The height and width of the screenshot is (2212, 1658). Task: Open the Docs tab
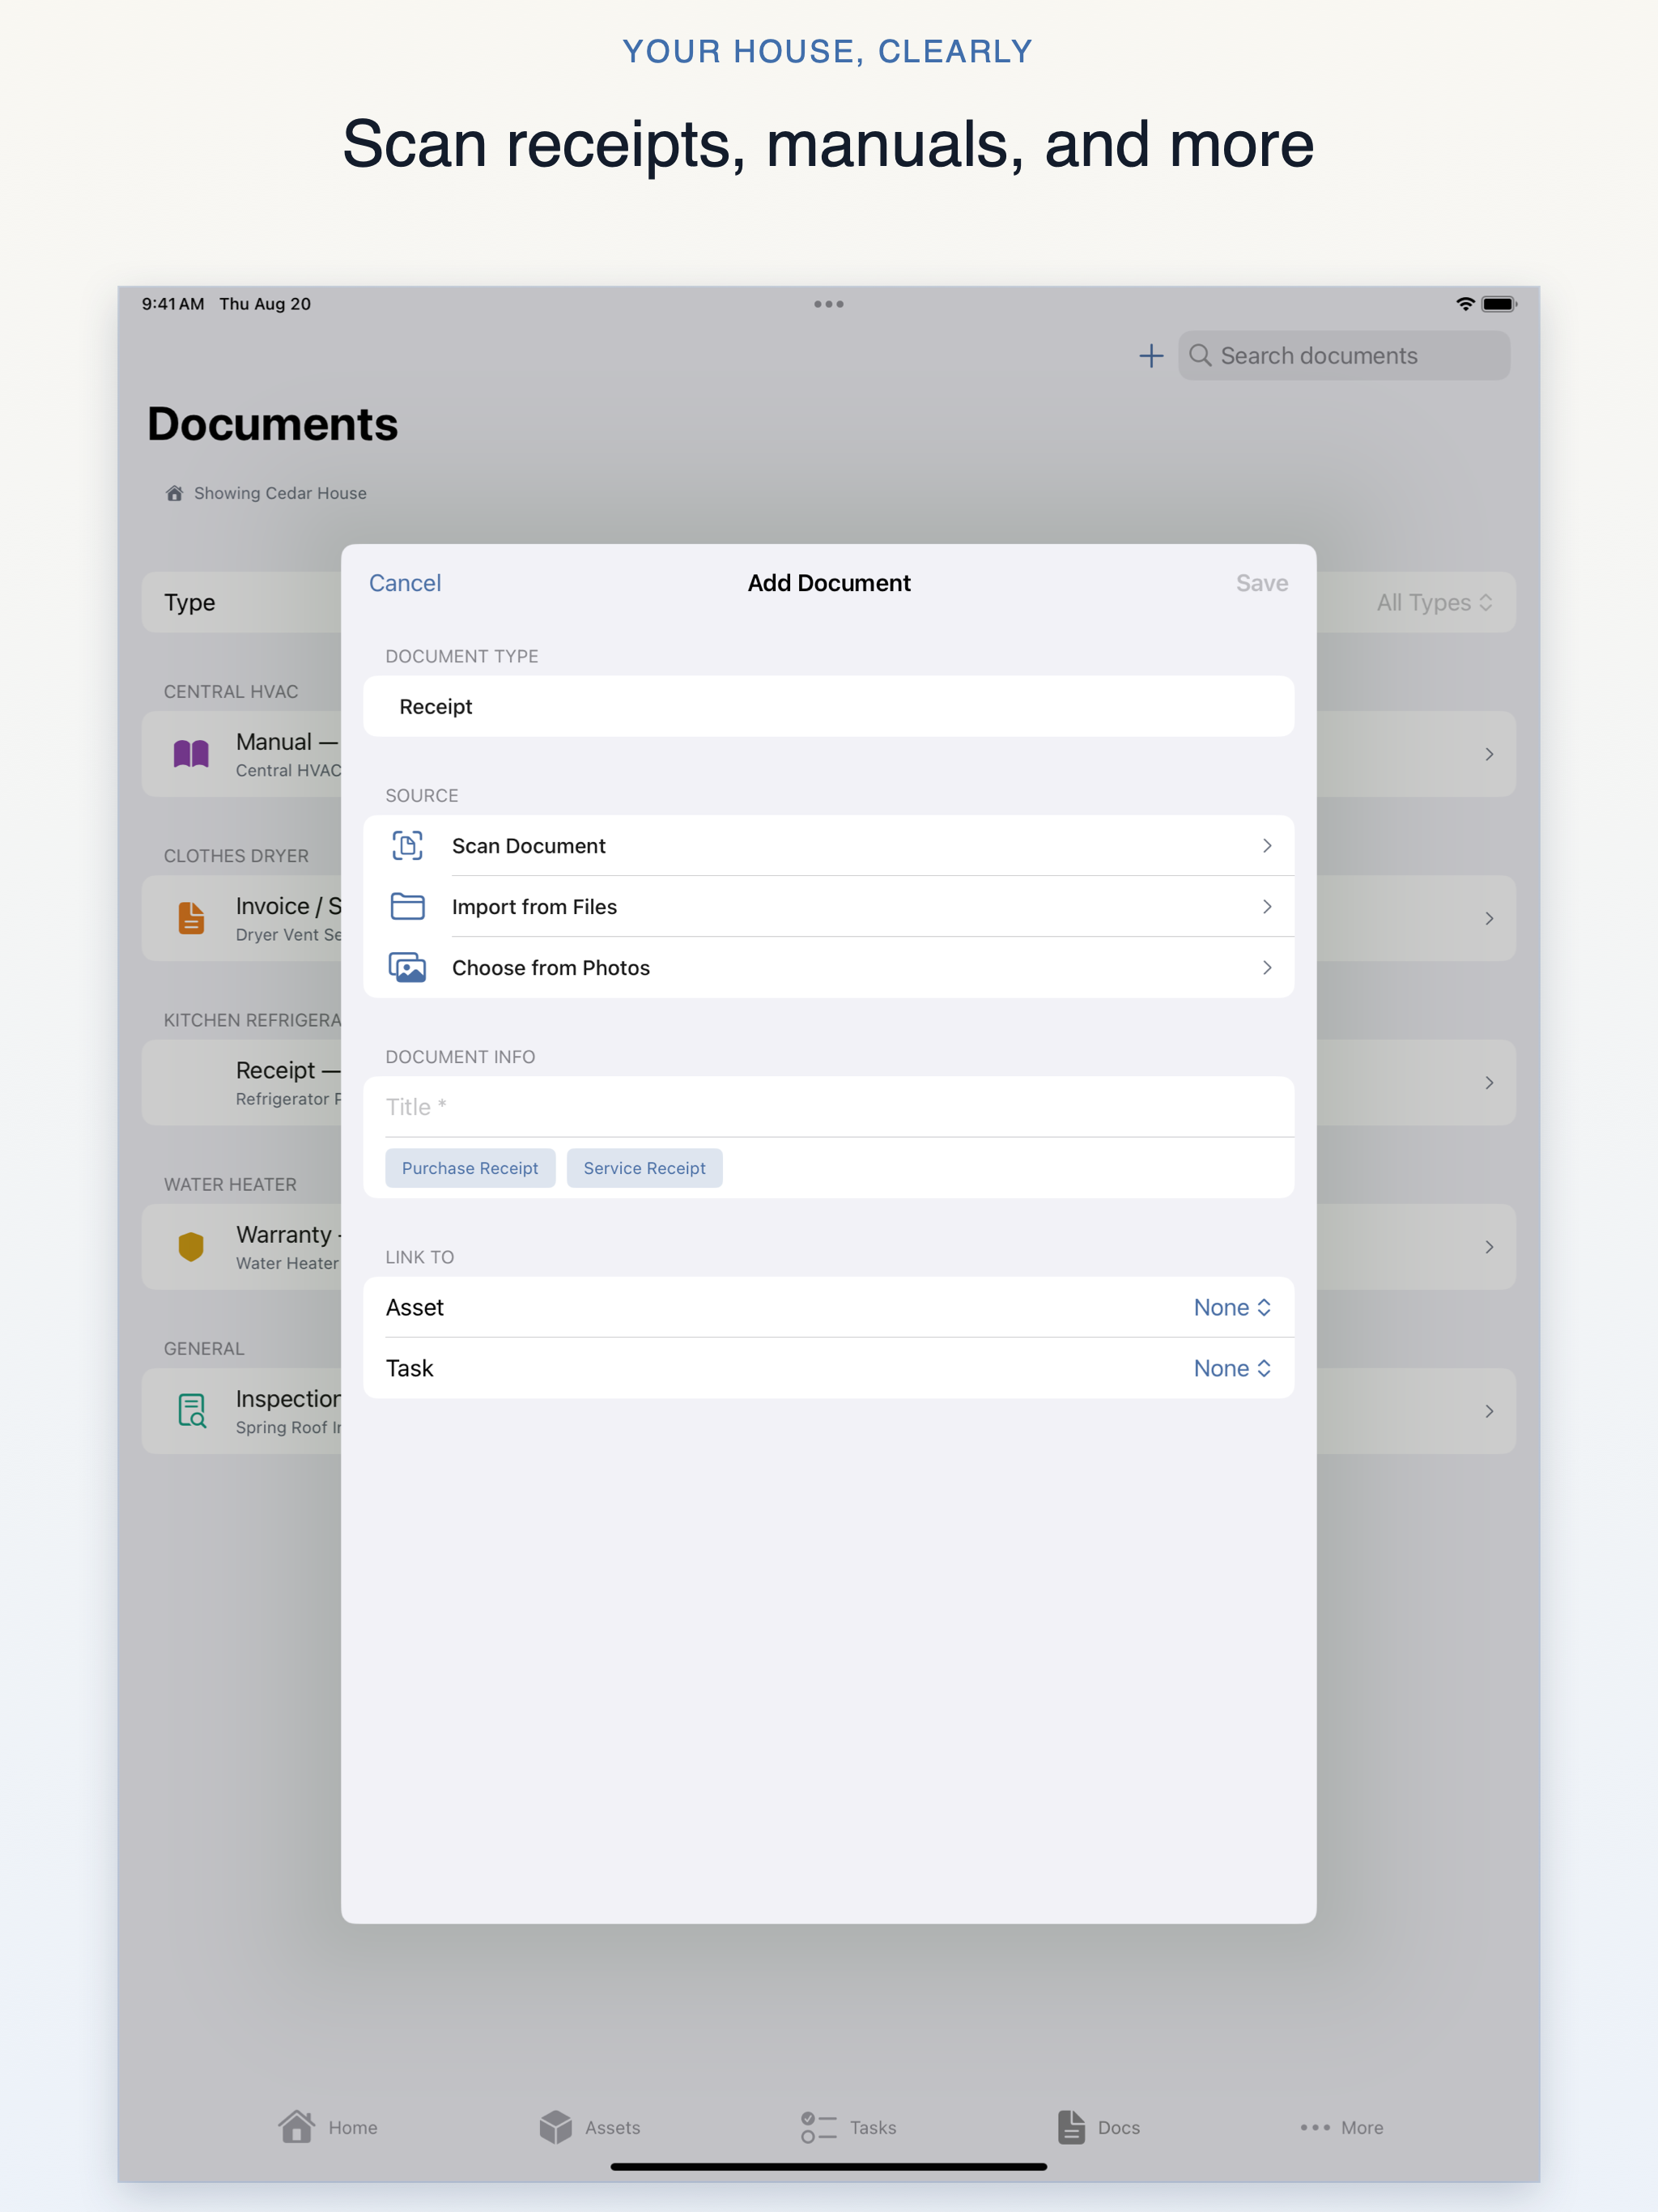[x=1098, y=2127]
